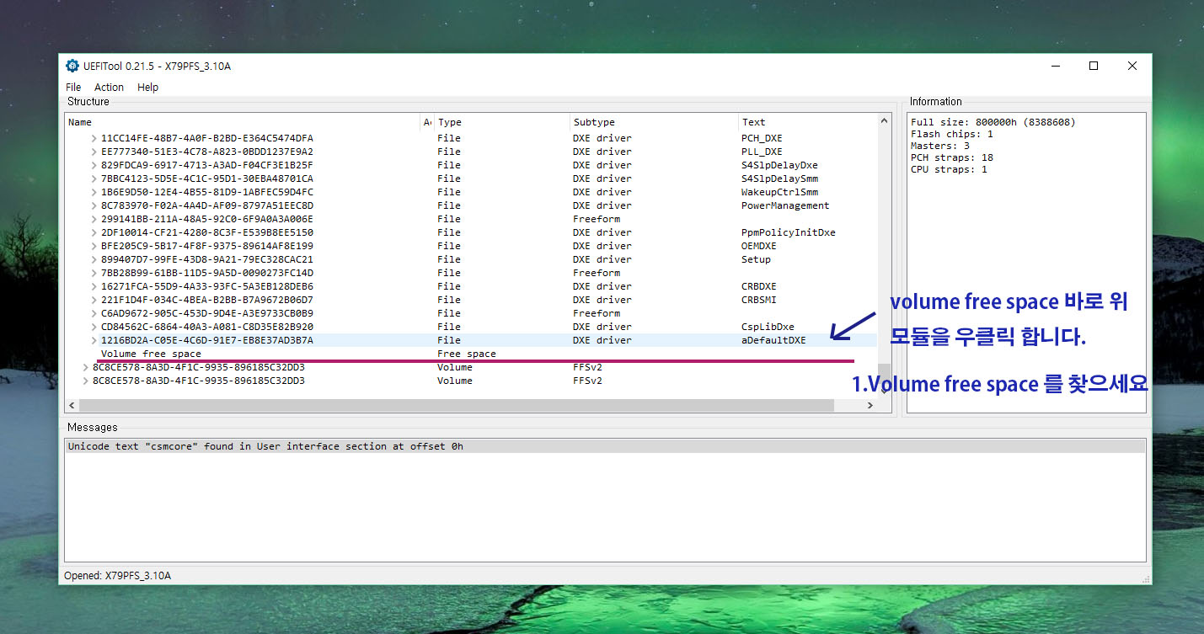Click the Text column header
This screenshot has width=1204, height=634.
808,122
